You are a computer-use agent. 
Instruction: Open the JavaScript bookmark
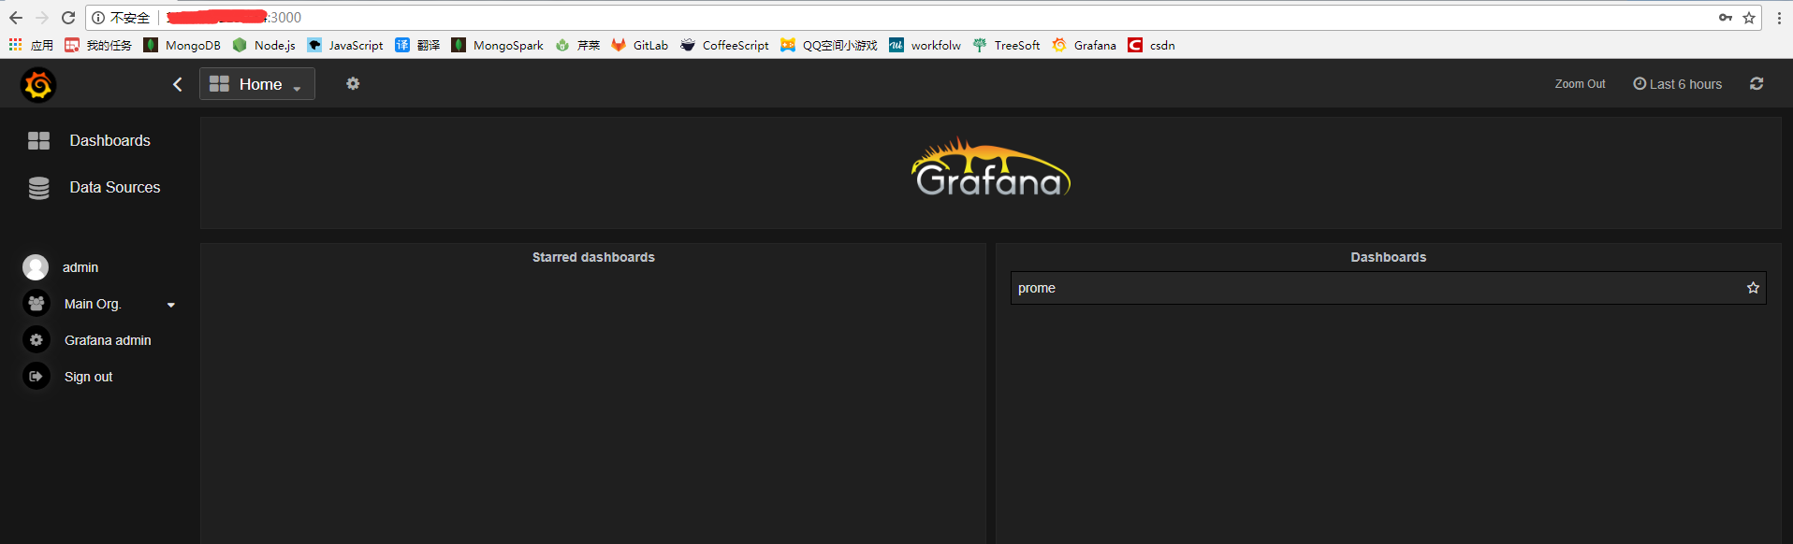[x=345, y=45]
